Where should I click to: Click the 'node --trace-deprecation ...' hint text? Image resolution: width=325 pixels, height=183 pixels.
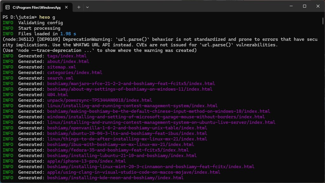pos(55,50)
